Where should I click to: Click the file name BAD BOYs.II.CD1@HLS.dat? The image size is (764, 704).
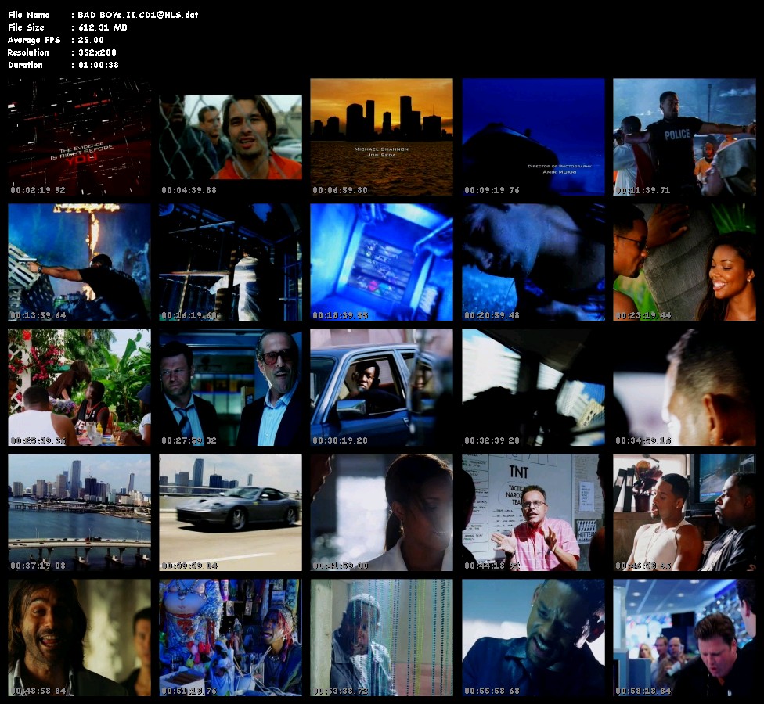[139, 15]
